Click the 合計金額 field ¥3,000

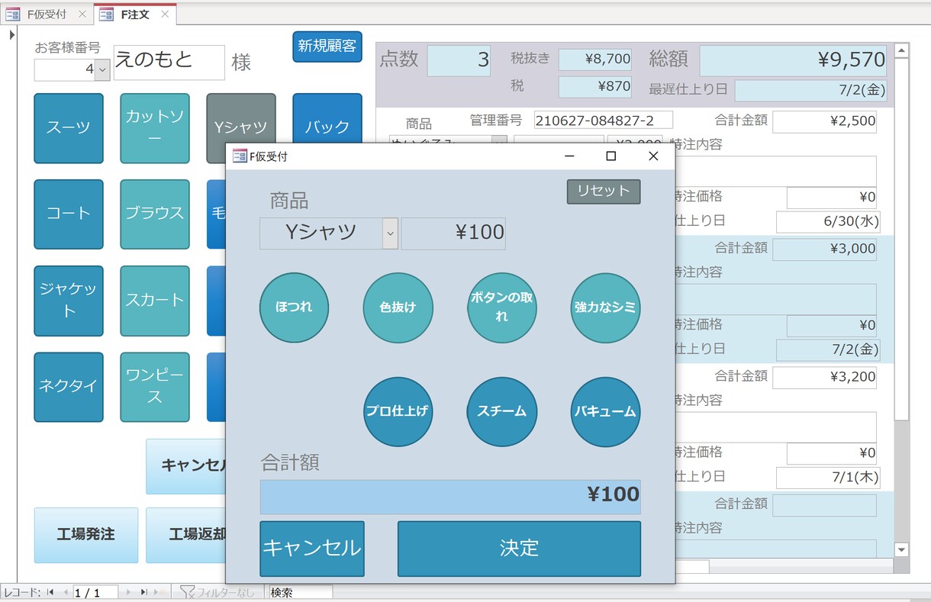point(824,249)
